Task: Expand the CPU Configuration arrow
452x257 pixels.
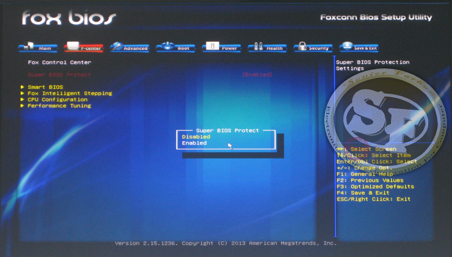Action: coord(22,99)
